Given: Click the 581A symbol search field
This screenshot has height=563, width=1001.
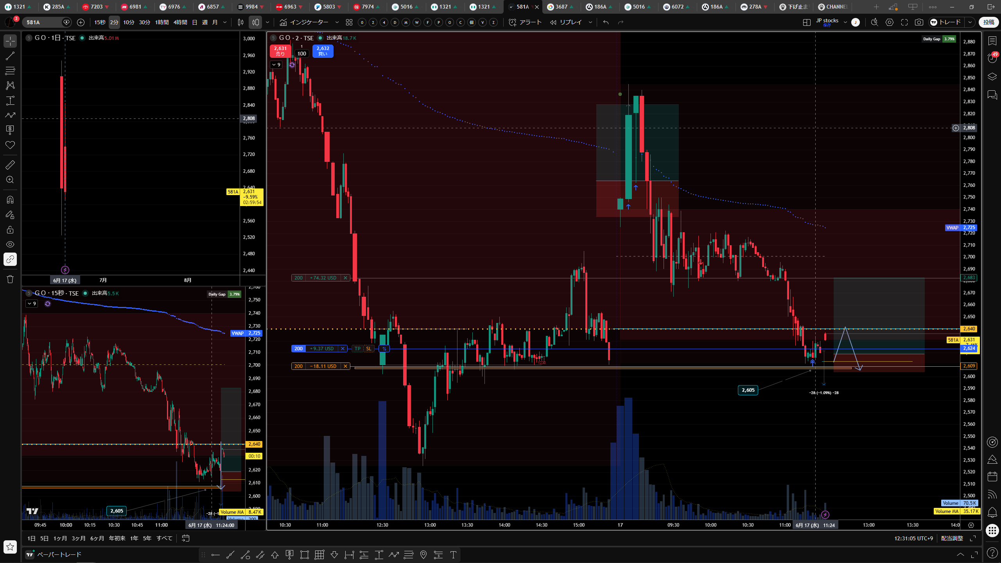Looking at the screenshot, I should click(x=43, y=22).
